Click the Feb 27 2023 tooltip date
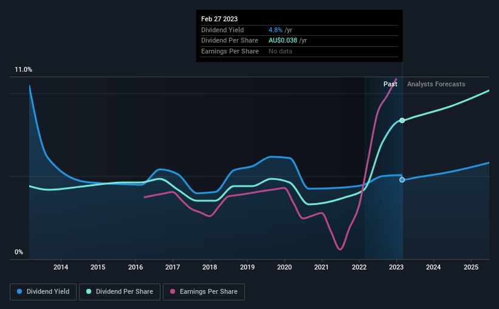499x309 pixels. 219,19
